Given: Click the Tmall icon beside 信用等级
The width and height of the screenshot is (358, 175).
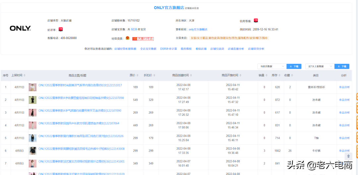Looking at the screenshot, I should coord(256,21).
